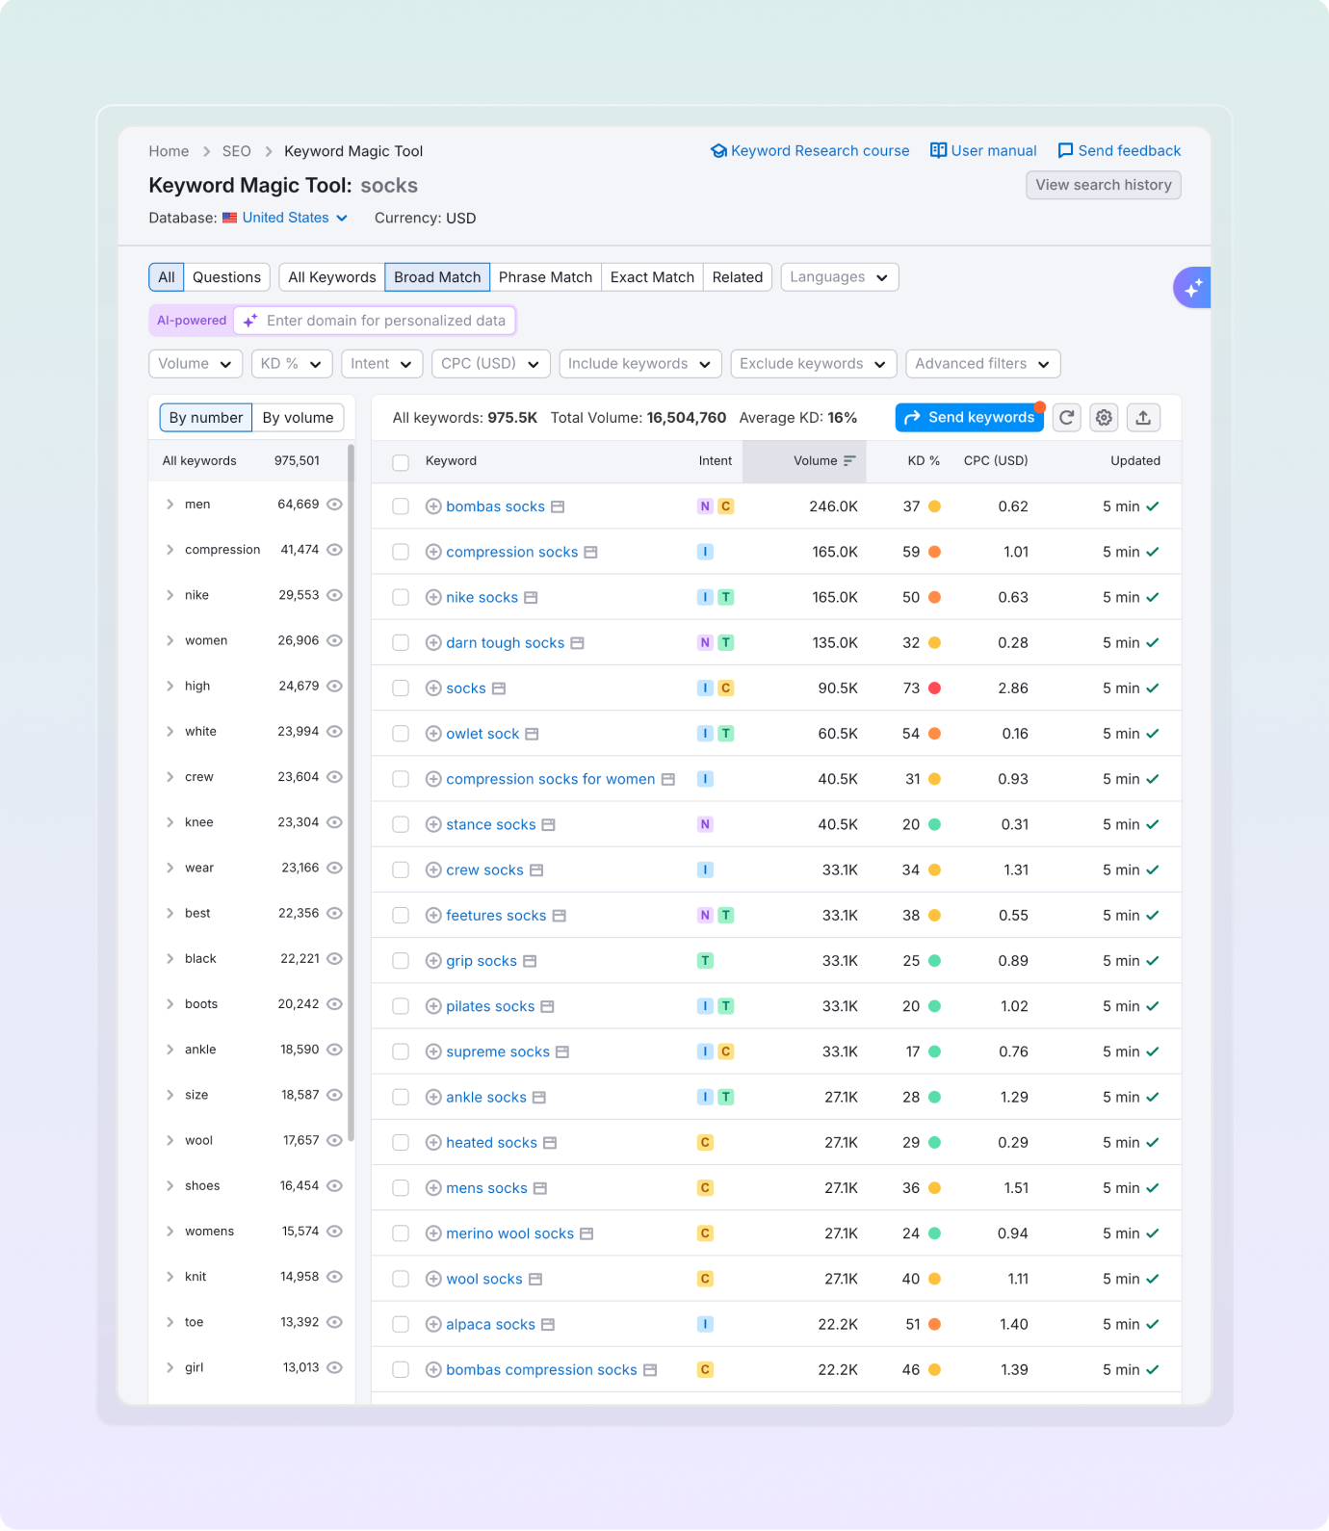Add bombas socks keyword via plus icon
Viewport: 1329px width, 1531px height.
(x=433, y=506)
